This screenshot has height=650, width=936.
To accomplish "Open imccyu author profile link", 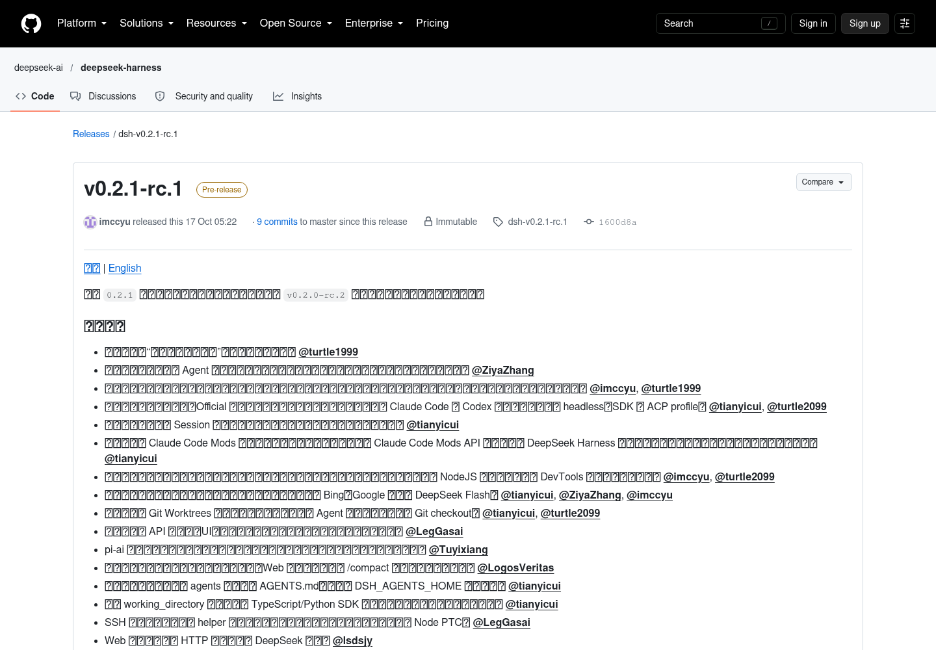I will click(114, 222).
